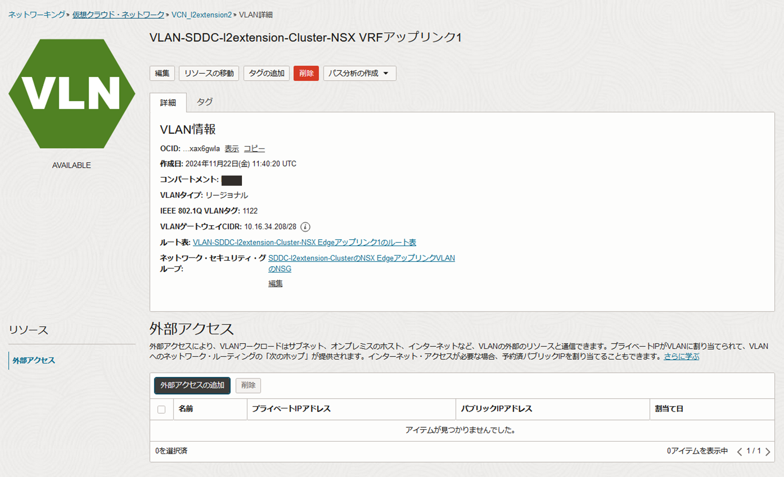Click the 0を選択済 status text
The image size is (784, 477).
(x=171, y=451)
